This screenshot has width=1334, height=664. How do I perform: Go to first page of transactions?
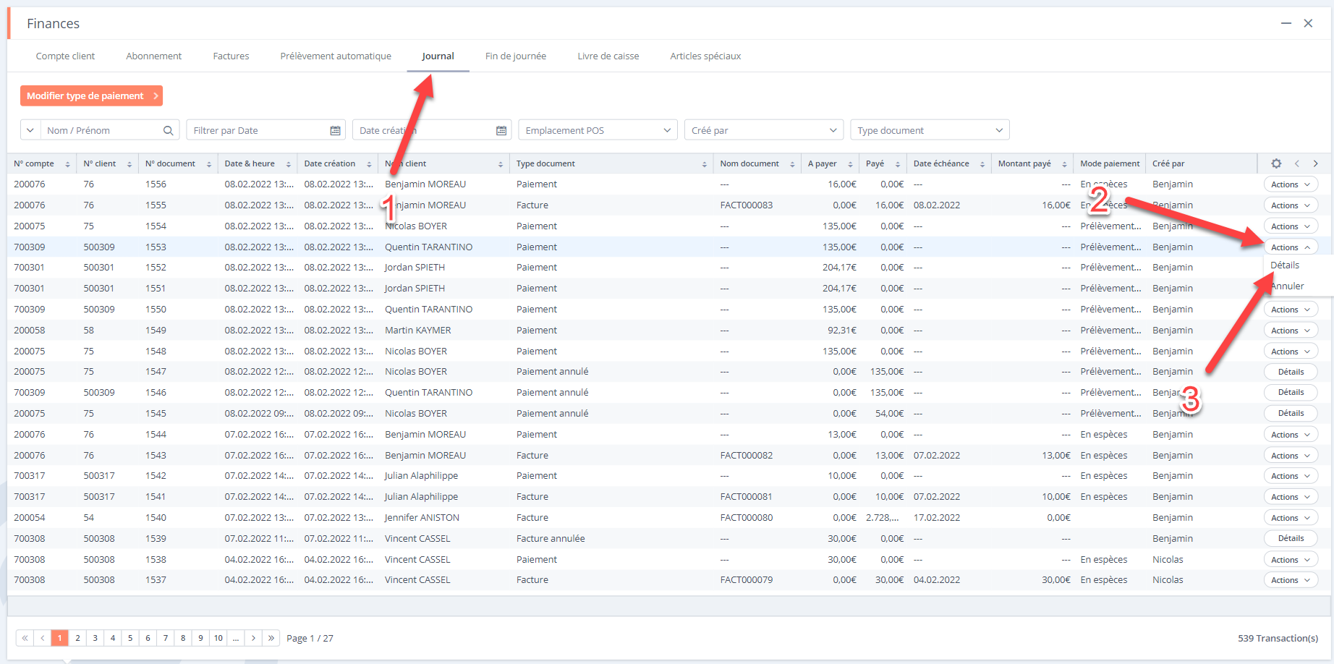25,638
